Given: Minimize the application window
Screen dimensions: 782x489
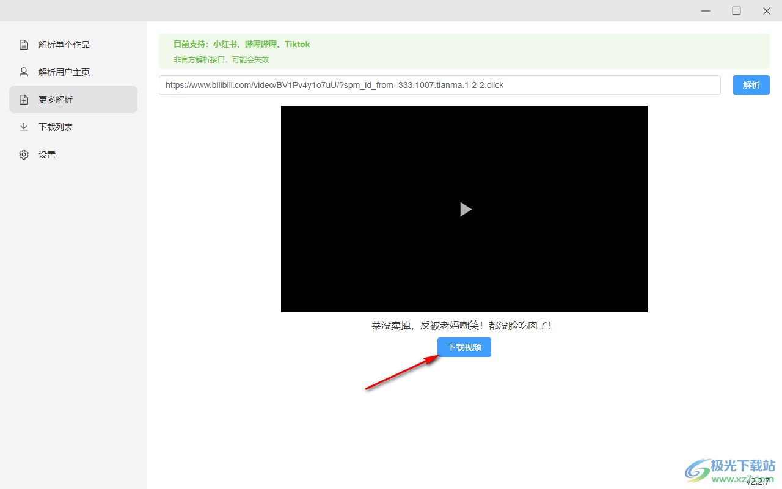Looking at the screenshot, I should click(x=706, y=10).
